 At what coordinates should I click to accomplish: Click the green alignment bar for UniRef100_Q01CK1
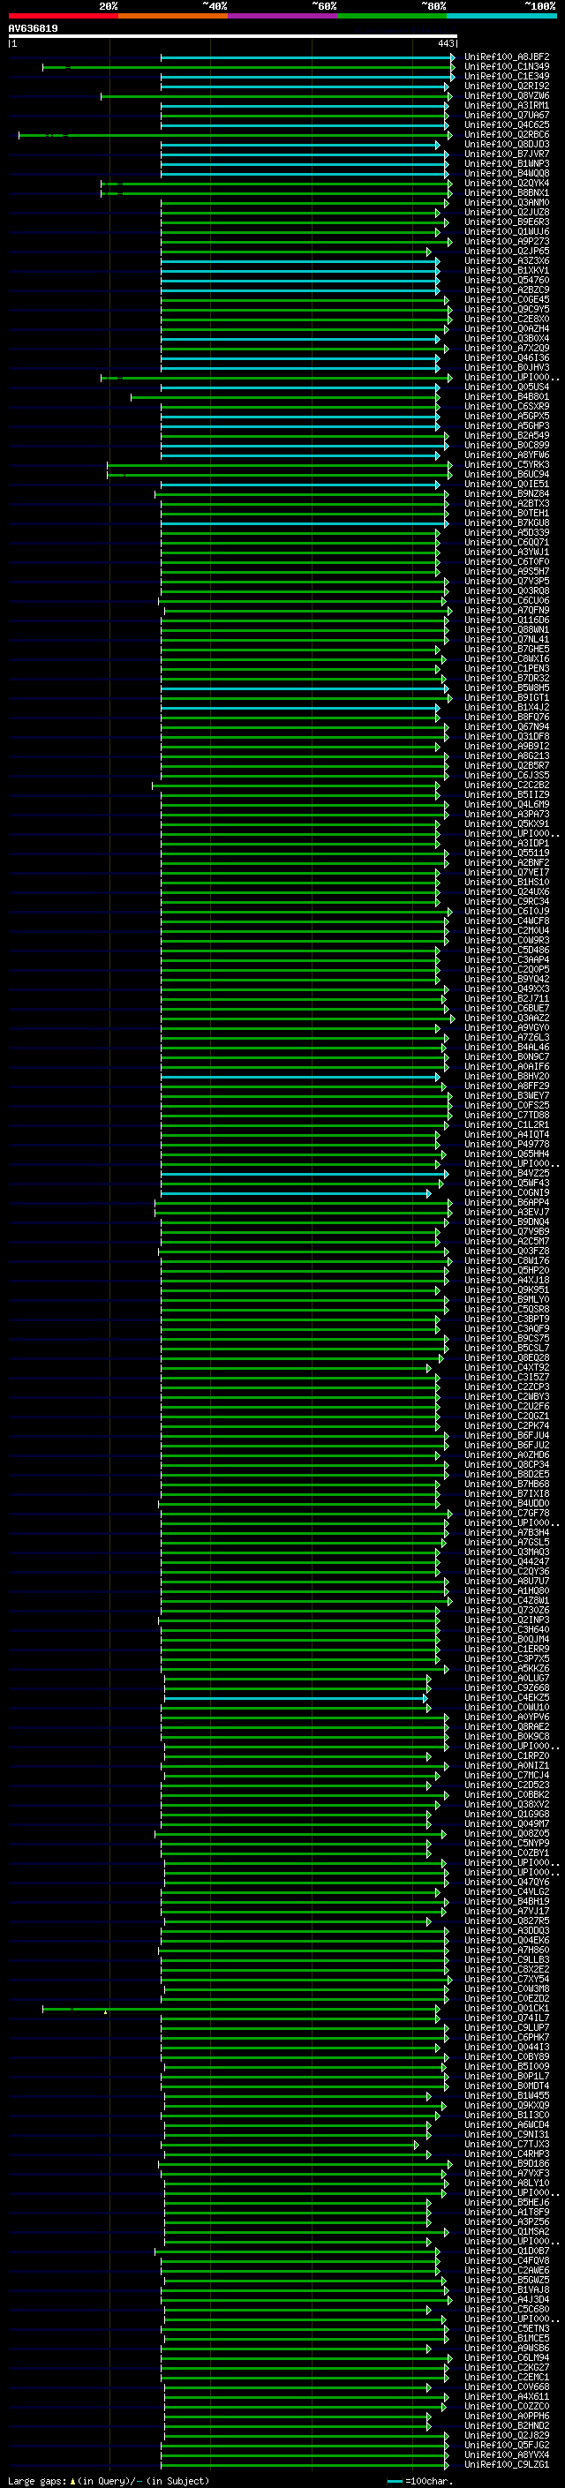tap(242, 2008)
